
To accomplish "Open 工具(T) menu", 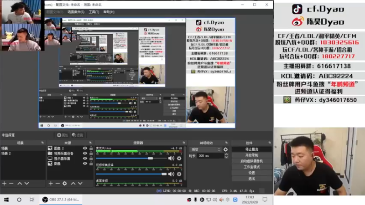I will 94,12.
